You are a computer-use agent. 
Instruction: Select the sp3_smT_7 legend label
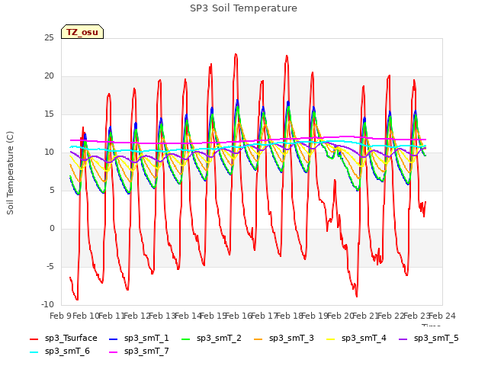[x=146, y=352]
